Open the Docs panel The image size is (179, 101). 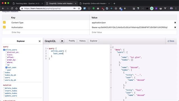point(171,41)
